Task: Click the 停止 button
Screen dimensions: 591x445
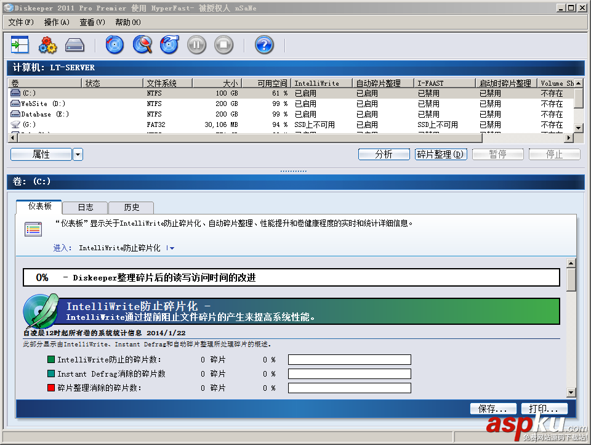Action: coord(555,154)
